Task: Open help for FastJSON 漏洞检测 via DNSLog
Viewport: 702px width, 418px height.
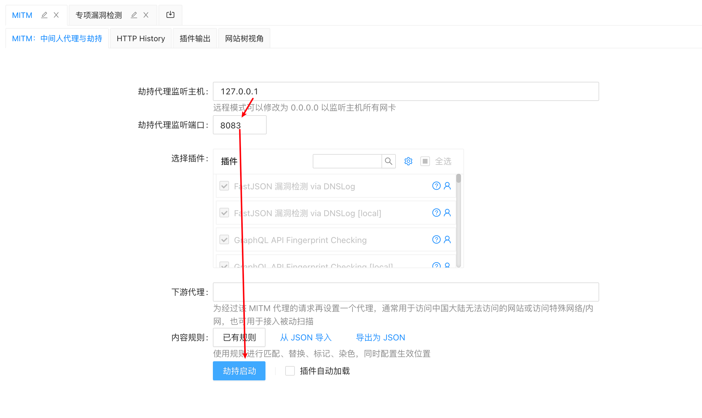Action: click(437, 186)
